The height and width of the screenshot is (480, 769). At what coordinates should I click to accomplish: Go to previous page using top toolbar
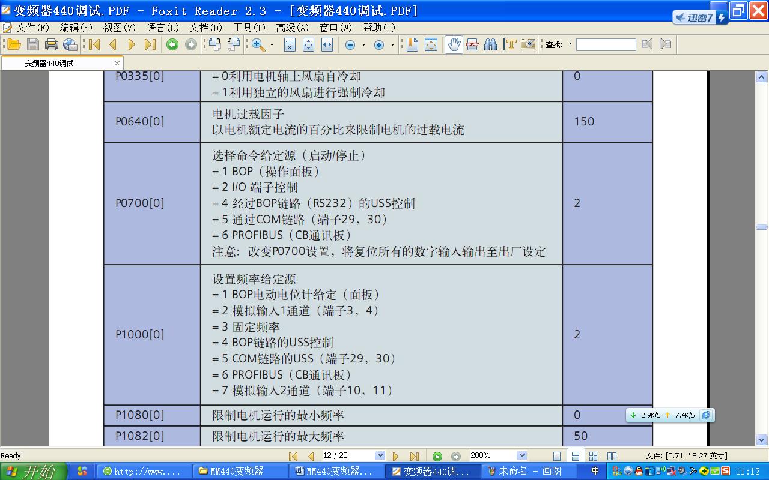point(113,44)
